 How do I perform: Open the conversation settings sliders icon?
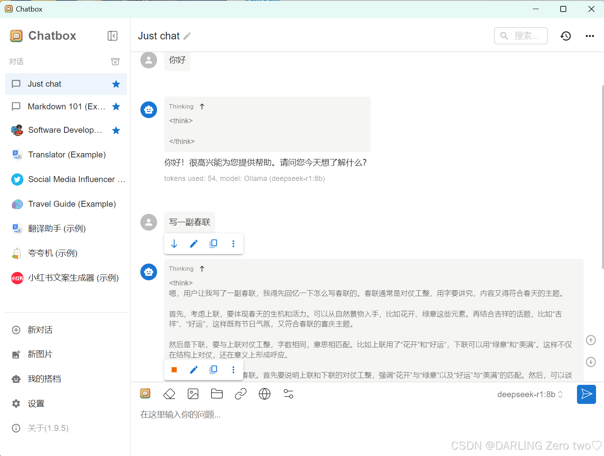click(288, 394)
